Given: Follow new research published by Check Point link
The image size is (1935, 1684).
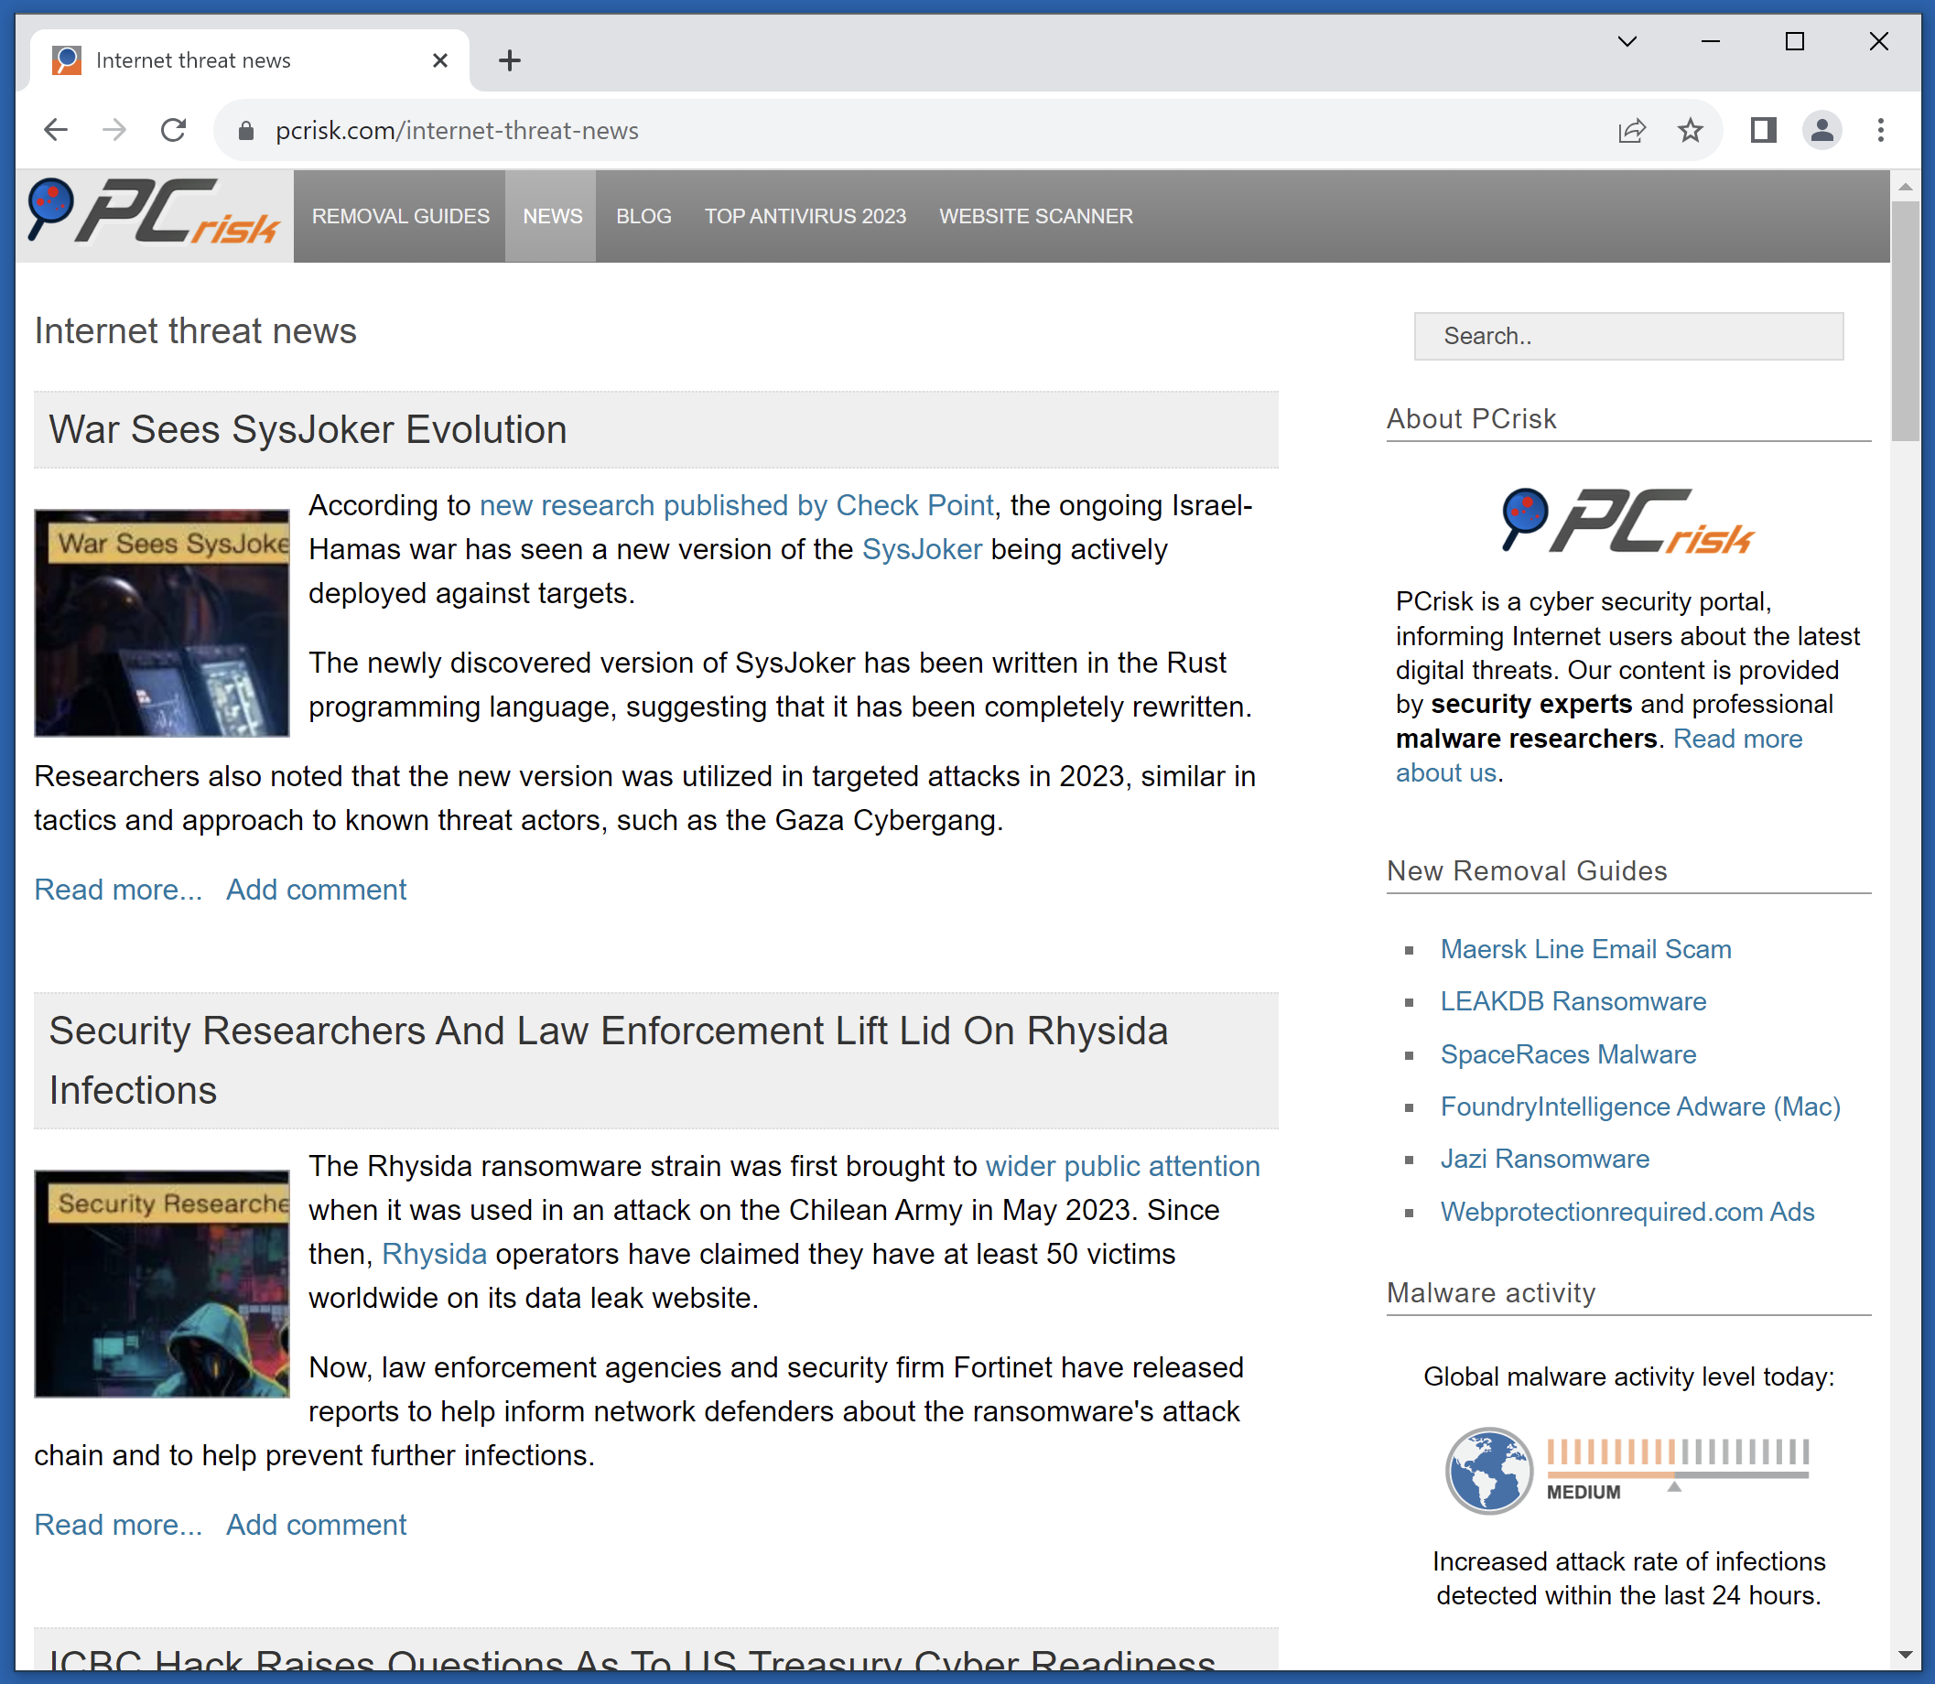Looking at the screenshot, I should pos(736,505).
